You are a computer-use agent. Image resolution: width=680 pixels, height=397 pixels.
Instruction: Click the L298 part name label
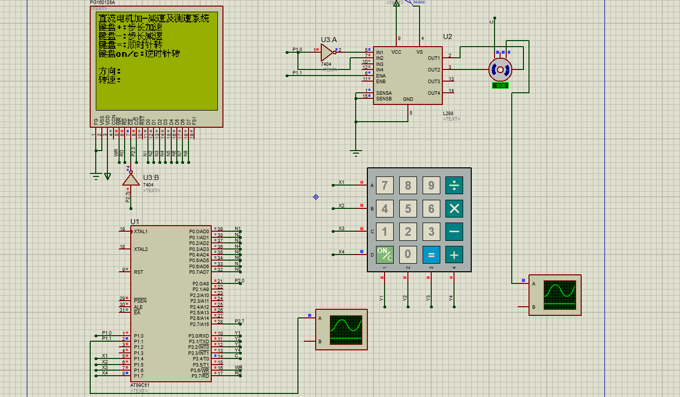coord(448,114)
